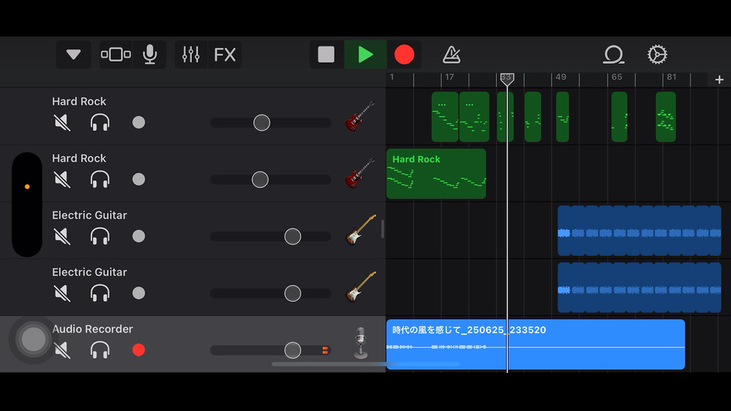Screen dimensions: 731x411
Task: Select first Electric Guitar blue audio region
Action: (x=639, y=231)
